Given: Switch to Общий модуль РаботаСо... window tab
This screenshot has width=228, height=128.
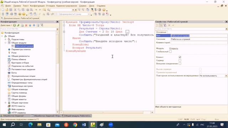Looking at the screenshot, I should [77, 116].
